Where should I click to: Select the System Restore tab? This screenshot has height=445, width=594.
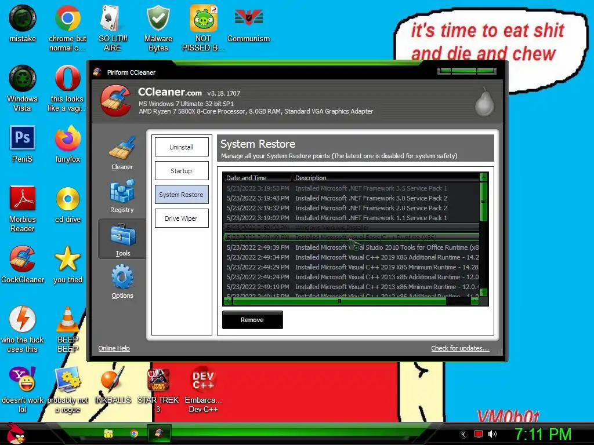pyautogui.click(x=182, y=195)
